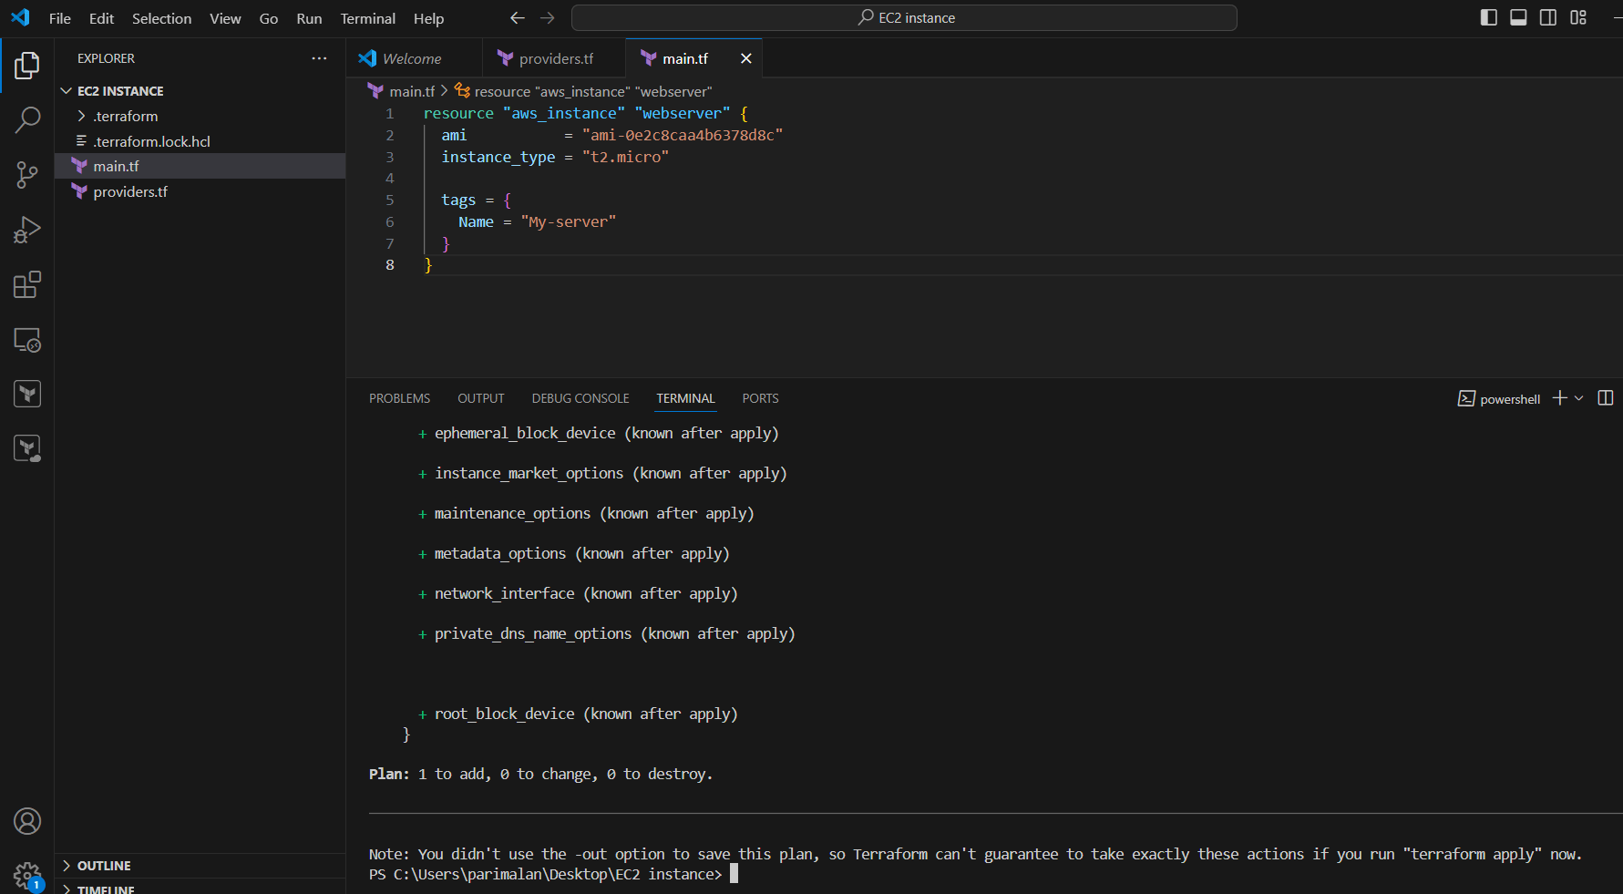Select main.tf in the file explorer

point(200,166)
